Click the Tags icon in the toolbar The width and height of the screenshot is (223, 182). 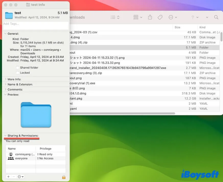160,17
